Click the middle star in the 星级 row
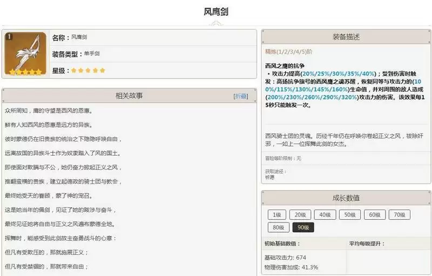Image resolution: width=432 pixels, height=276 pixels. point(88,71)
